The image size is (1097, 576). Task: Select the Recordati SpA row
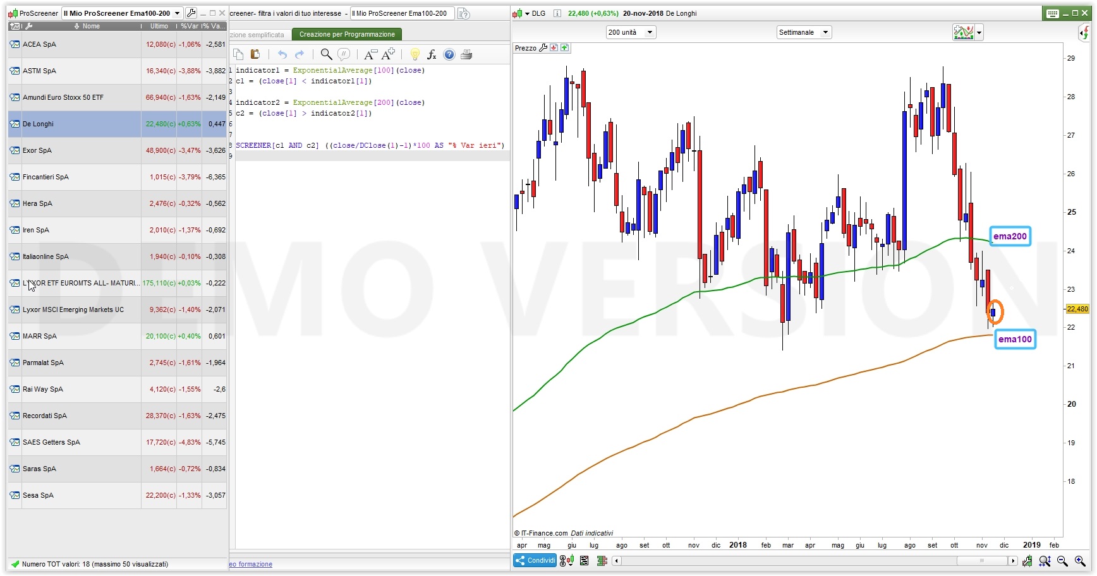tap(118, 416)
